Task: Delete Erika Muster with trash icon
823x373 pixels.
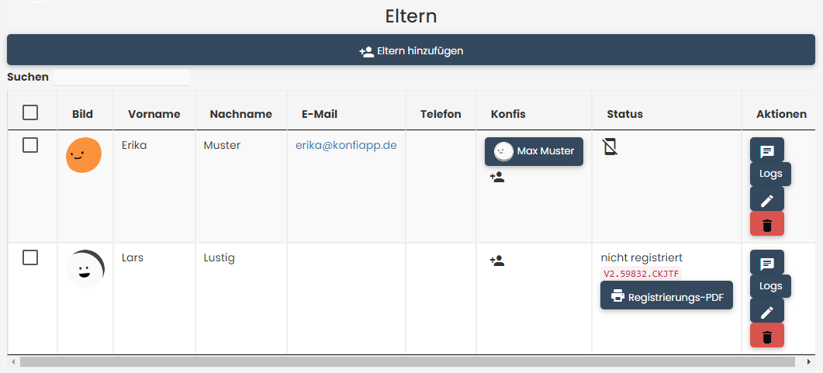Action: click(x=767, y=224)
